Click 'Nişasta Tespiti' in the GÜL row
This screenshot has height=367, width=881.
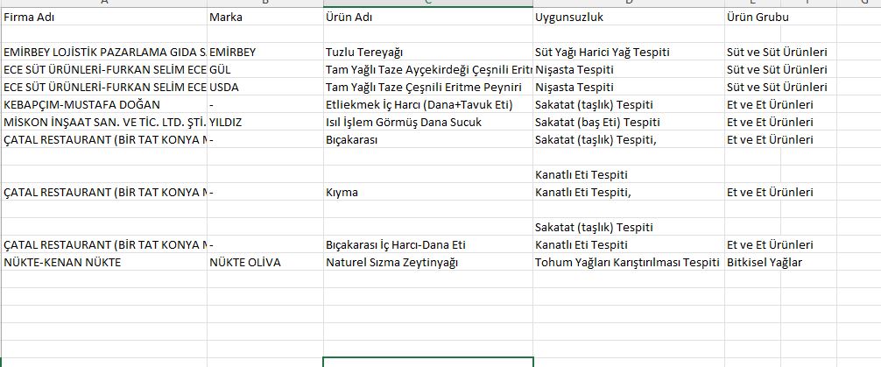pos(629,70)
